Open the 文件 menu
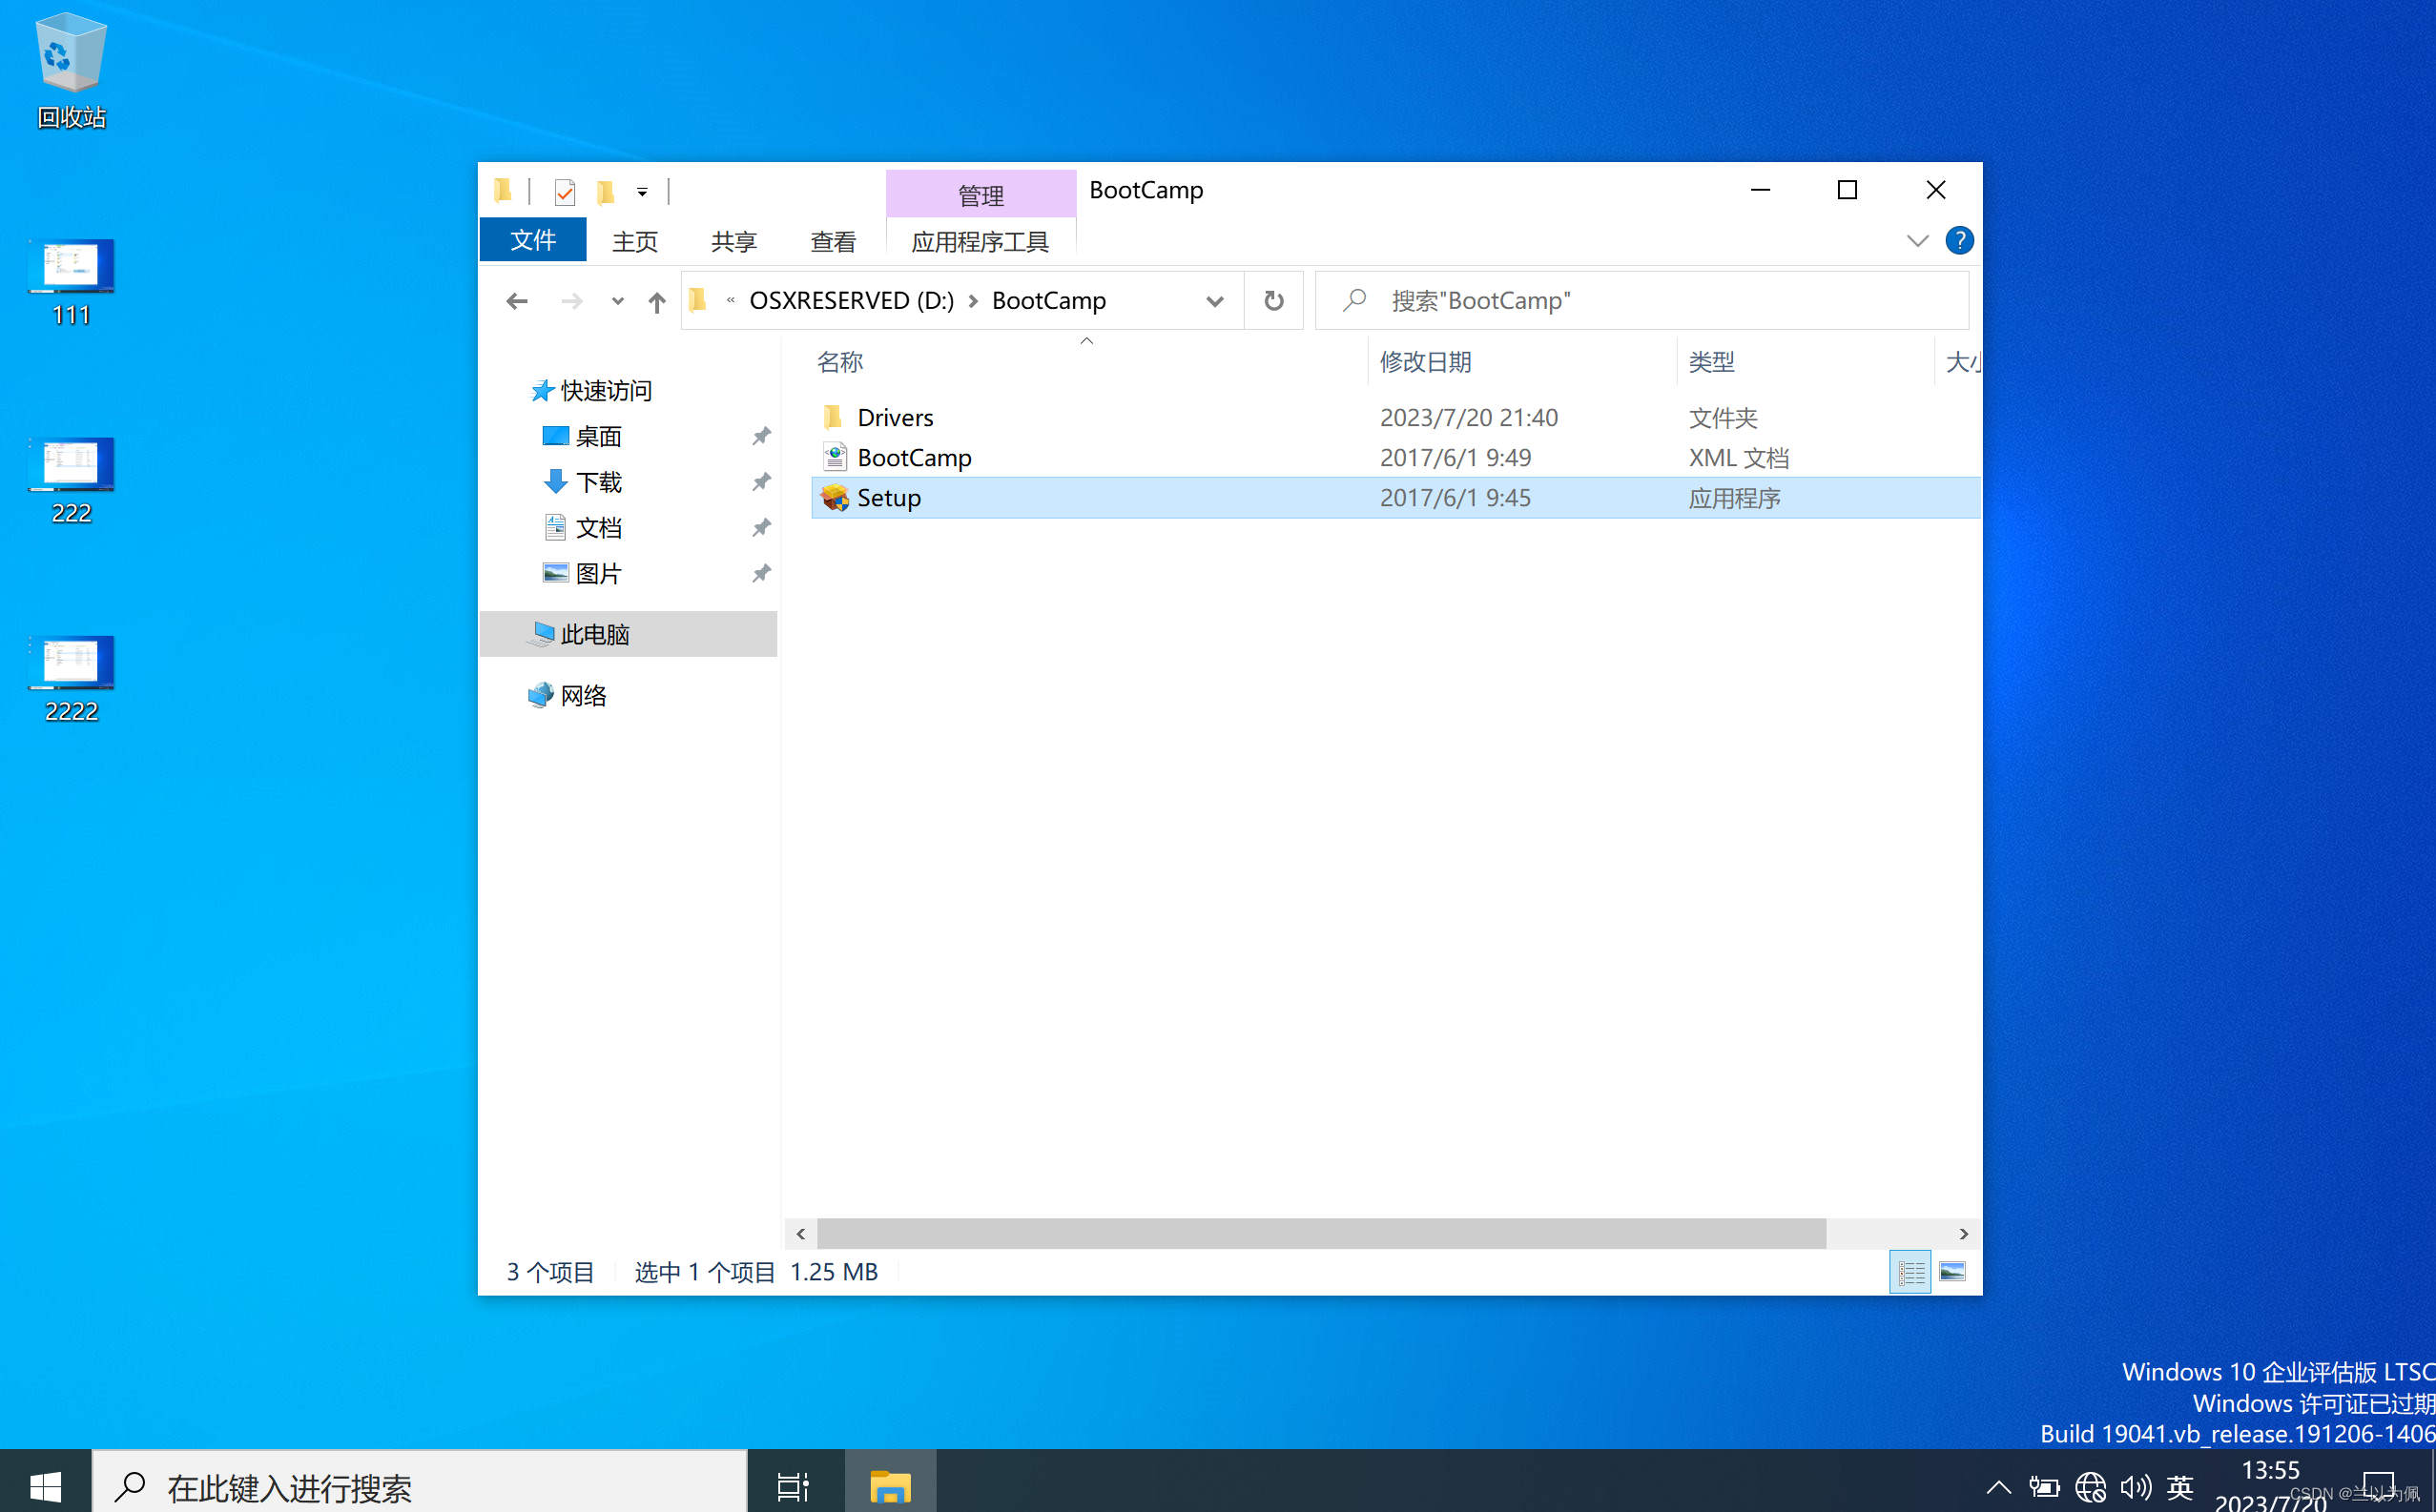The height and width of the screenshot is (1512, 2436). pyautogui.click(x=532, y=241)
